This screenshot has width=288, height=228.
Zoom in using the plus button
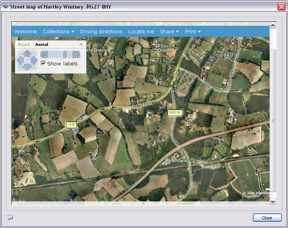76,54
